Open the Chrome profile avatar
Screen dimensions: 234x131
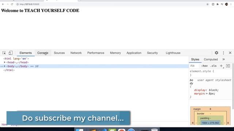pyautogui.click(x=226, y=4)
